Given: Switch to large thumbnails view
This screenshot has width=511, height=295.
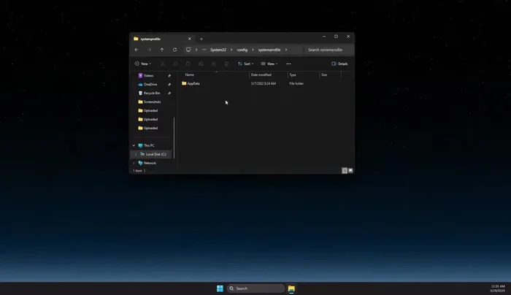Looking at the screenshot, I should pyautogui.click(x=351, y=170).
